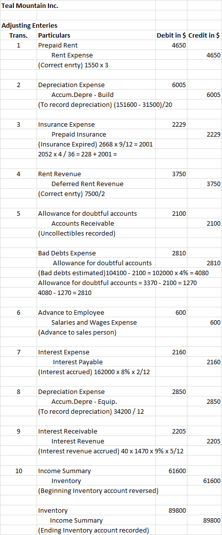Select the 'Bad Debts Expense' cell
The width and height of the screenshot is (222, 535).
pos(67,253)
